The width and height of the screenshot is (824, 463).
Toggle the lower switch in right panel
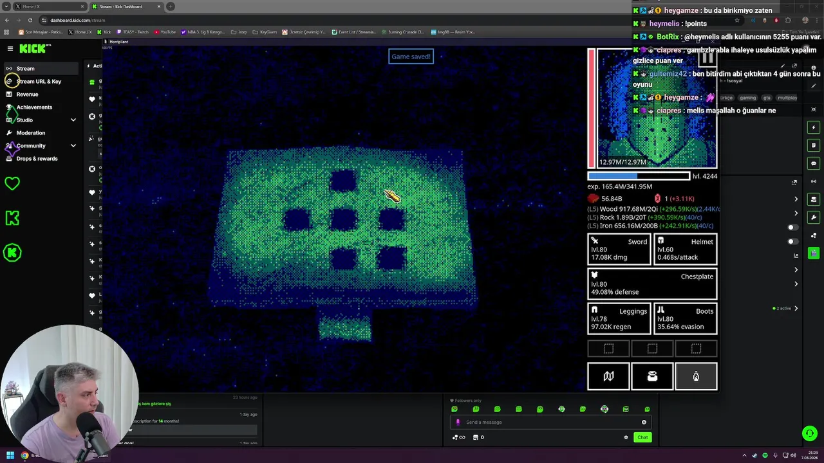pos(793,241)
